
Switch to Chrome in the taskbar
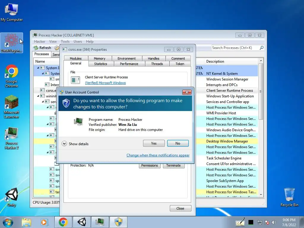(63, 222)
